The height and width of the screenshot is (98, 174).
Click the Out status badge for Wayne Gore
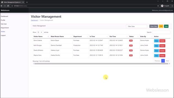pyautogui.click(x=131, y=55)
